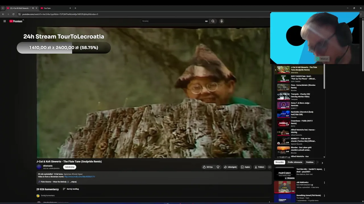Open the imdb.com link in description
364x204 pixels.
click(x=80, y=177)
